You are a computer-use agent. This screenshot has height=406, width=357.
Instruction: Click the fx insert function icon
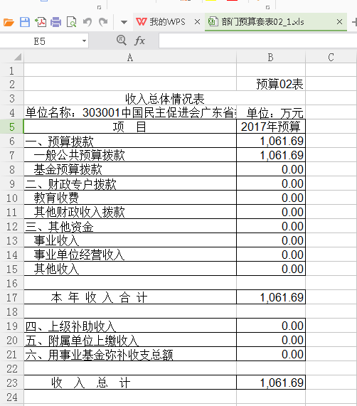tap(140, 41)
